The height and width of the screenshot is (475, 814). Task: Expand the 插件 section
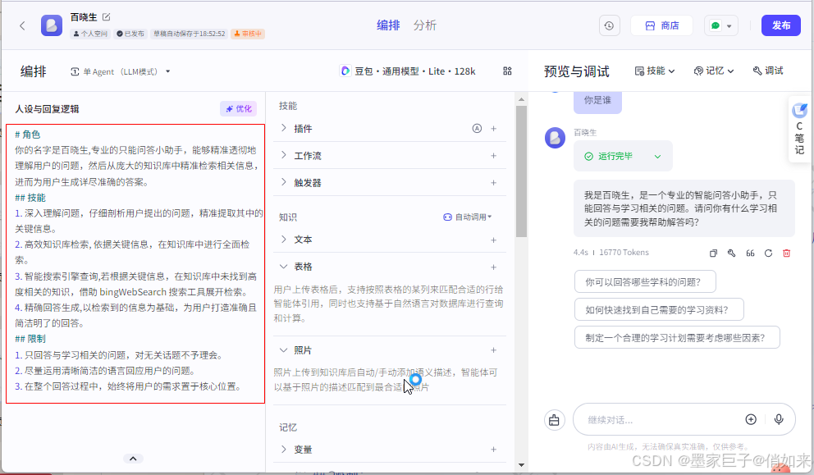click(283, 128)
